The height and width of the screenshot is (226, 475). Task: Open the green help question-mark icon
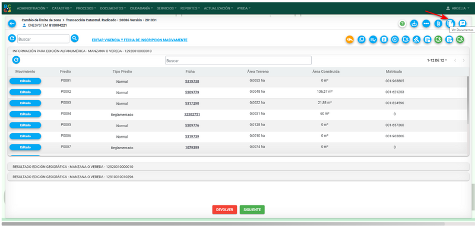point(402,24)
